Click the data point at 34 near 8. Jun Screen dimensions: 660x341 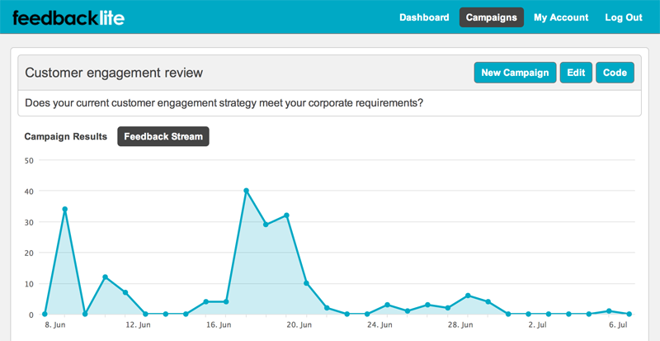click(x=64, y=209)
